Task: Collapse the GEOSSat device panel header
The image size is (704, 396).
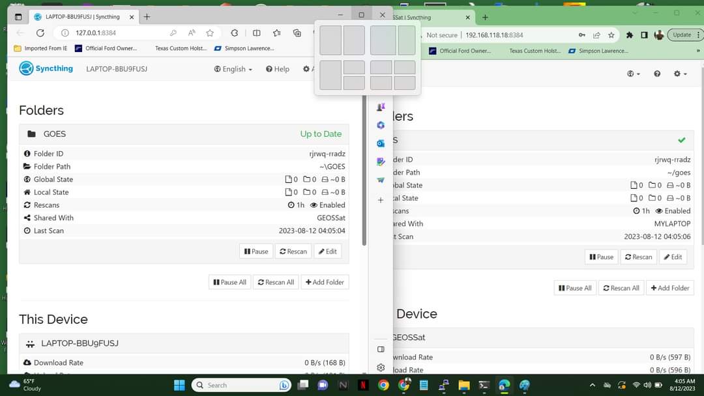Action: 542,337
